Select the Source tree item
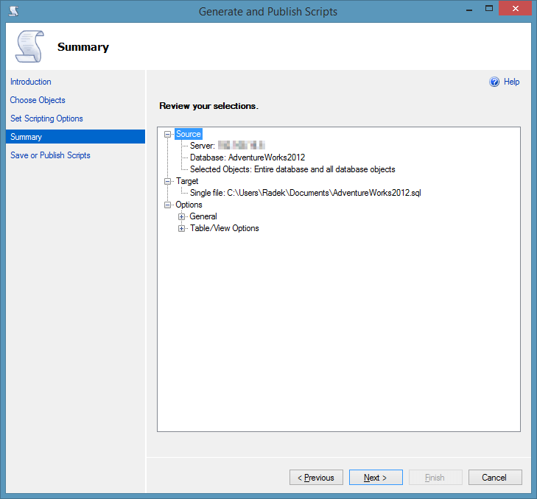Screen dimensions: 537x499 [x=189, y=134]
